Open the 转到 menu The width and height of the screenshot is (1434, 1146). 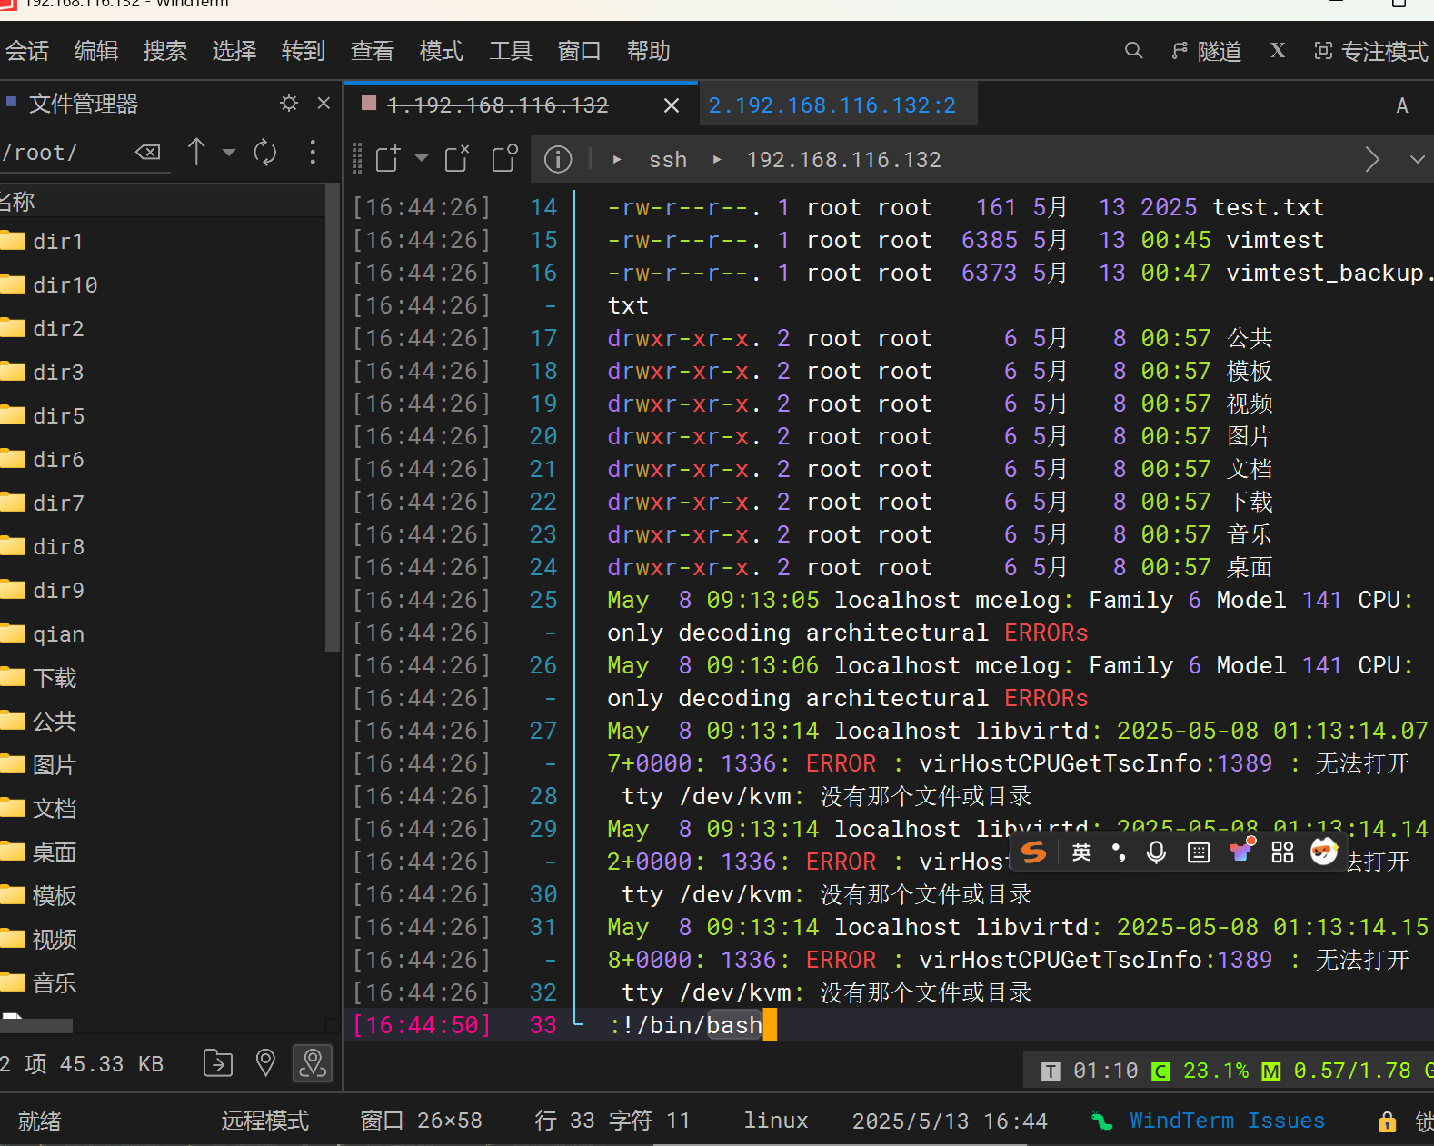(304, 51)
